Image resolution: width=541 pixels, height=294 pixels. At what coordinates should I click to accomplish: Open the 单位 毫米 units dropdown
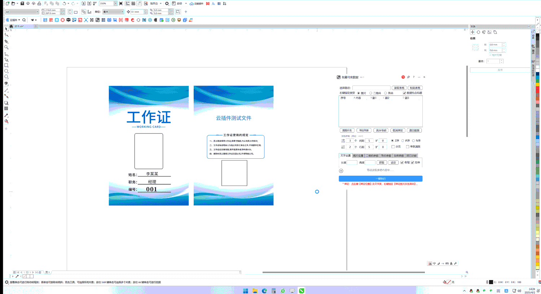[122, 12]
